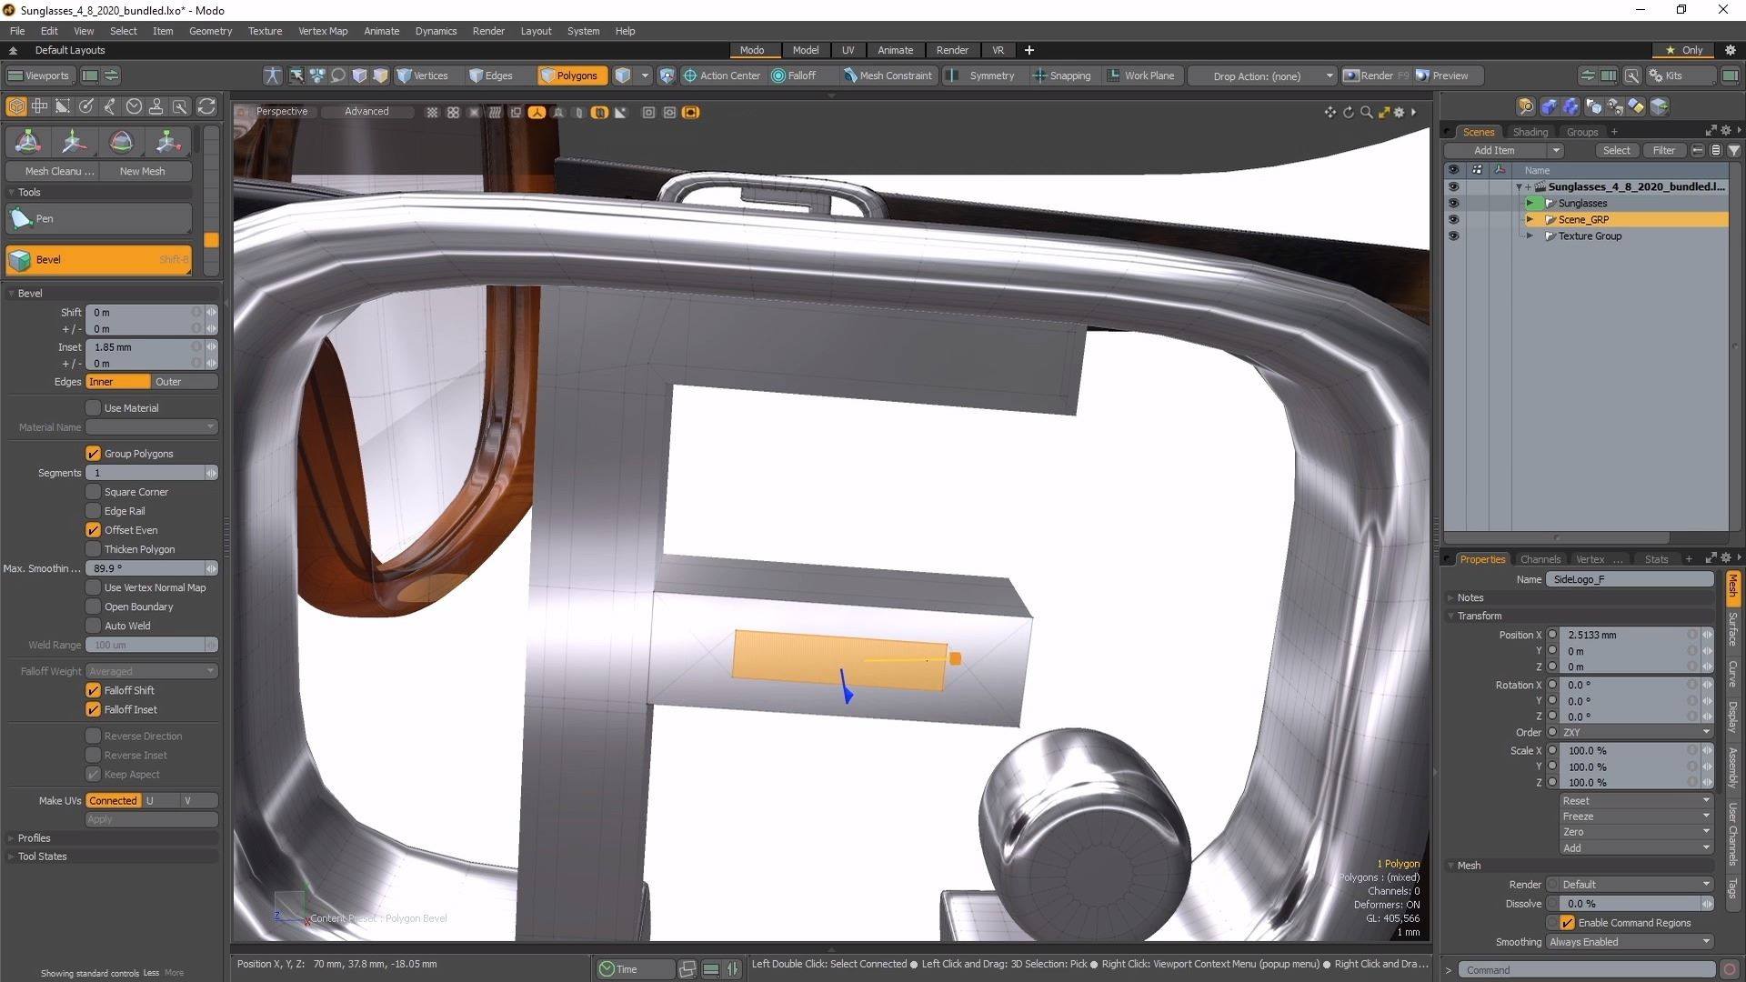Open the Drop Action dropdown

[x=1264, y=75]
